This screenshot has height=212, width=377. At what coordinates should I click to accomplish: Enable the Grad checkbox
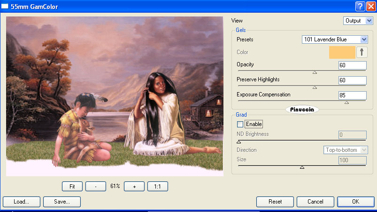click(x=240, y=125)
